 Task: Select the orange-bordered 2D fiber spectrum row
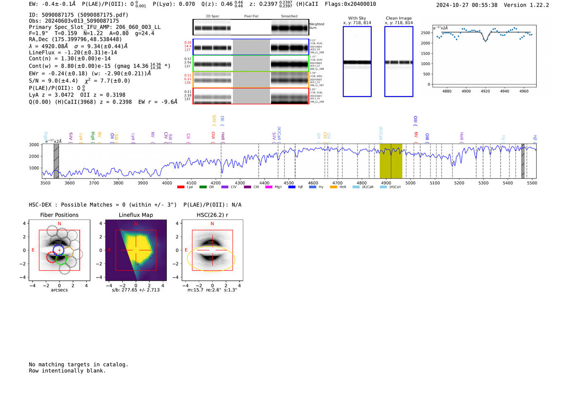pos(251,80)
